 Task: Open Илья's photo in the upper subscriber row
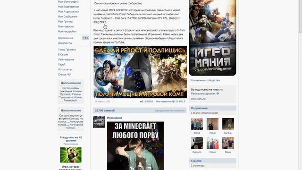(212, 124)
